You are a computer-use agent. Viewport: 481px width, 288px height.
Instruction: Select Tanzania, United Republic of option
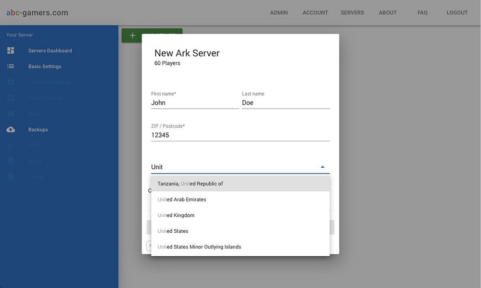click(240, 183)
